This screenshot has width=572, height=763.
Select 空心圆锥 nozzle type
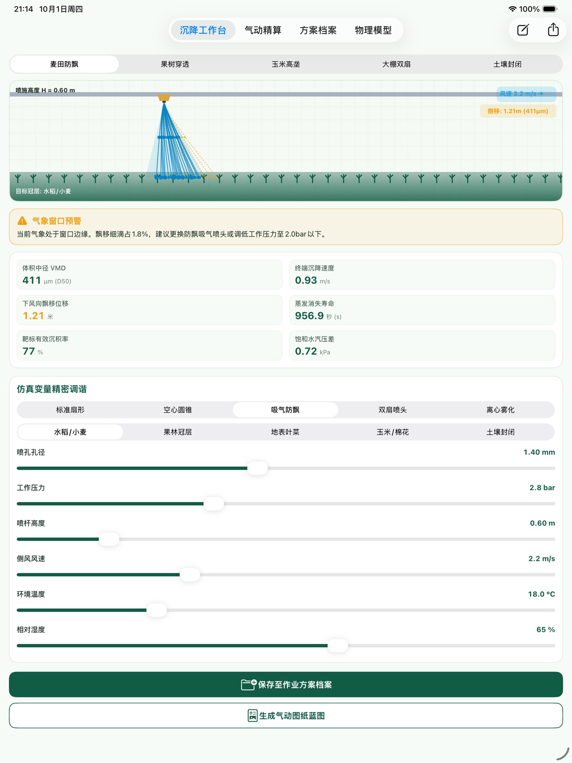click(x=178, y=410)
